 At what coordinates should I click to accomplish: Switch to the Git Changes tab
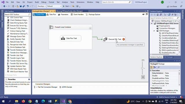[168, 57]
